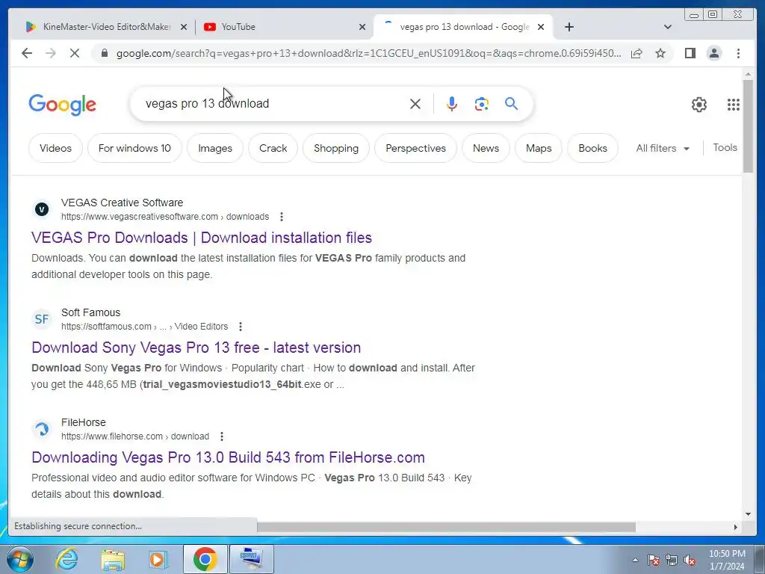765x574 pixels.
Task: Focus the Google search input field
Action: coord(273,104)
